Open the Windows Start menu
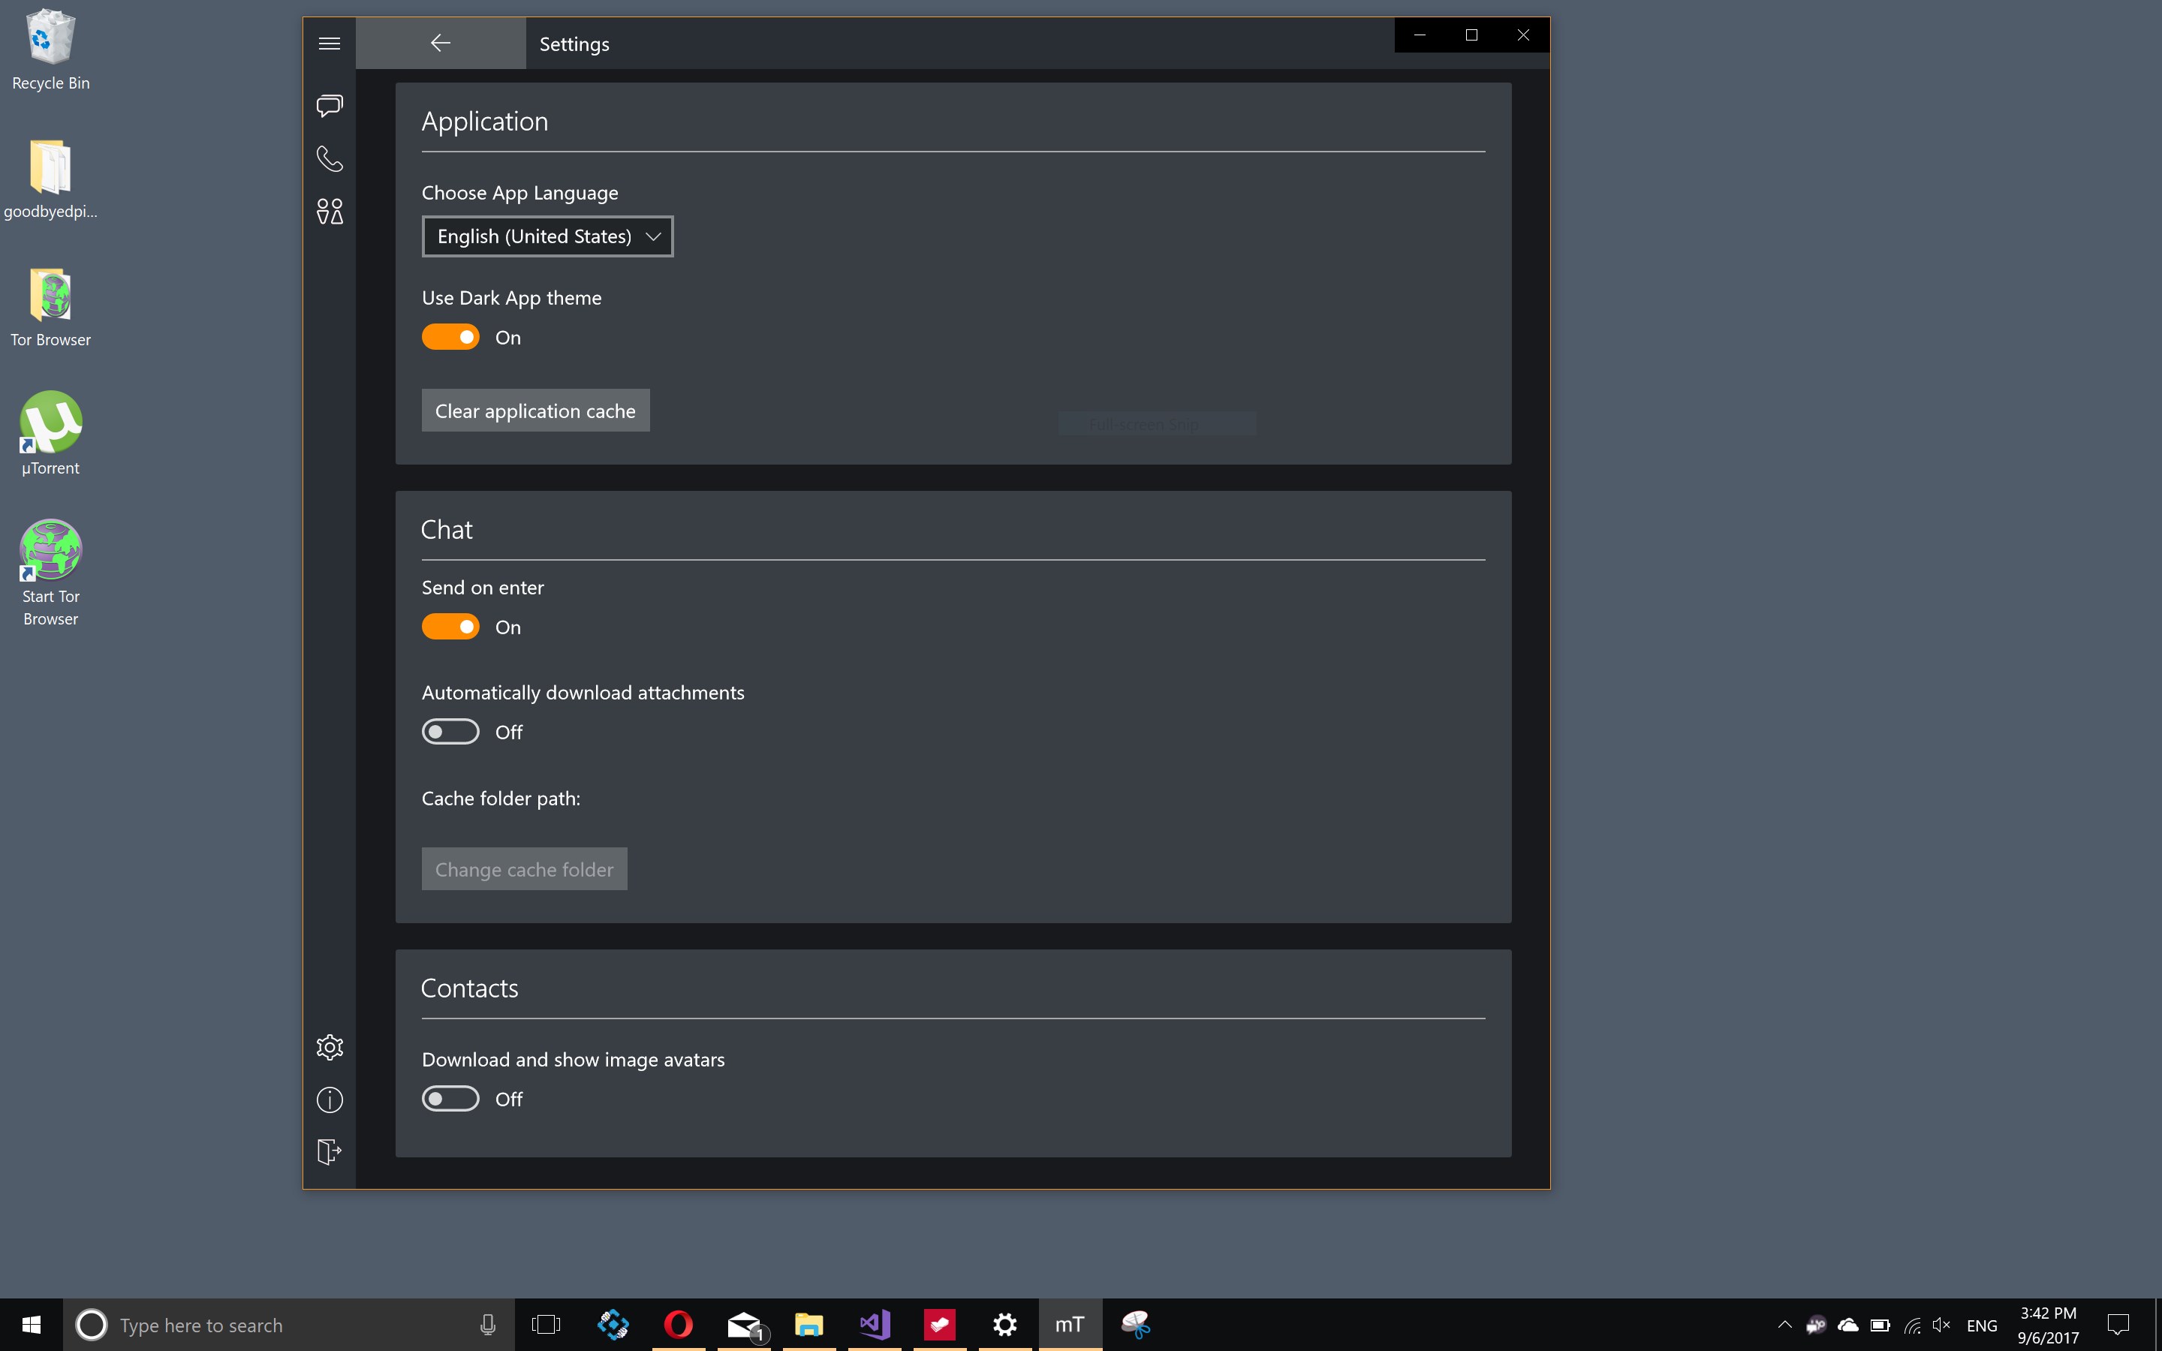The width and height of the screenshot is (2162, 1351). click(33, 1325)
